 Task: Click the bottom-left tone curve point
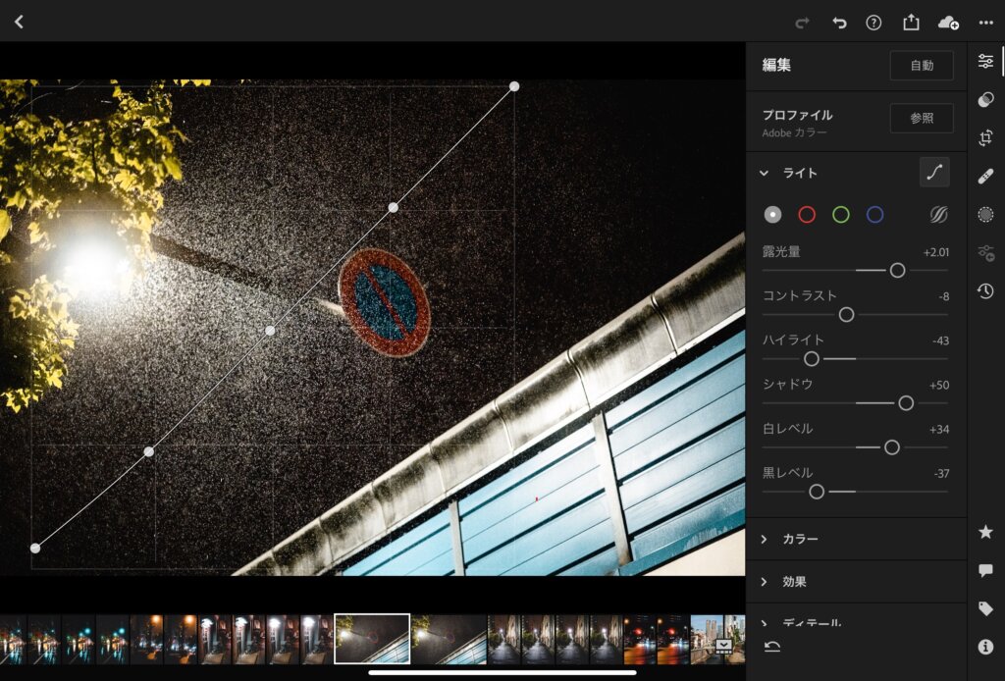coord(35,548)
